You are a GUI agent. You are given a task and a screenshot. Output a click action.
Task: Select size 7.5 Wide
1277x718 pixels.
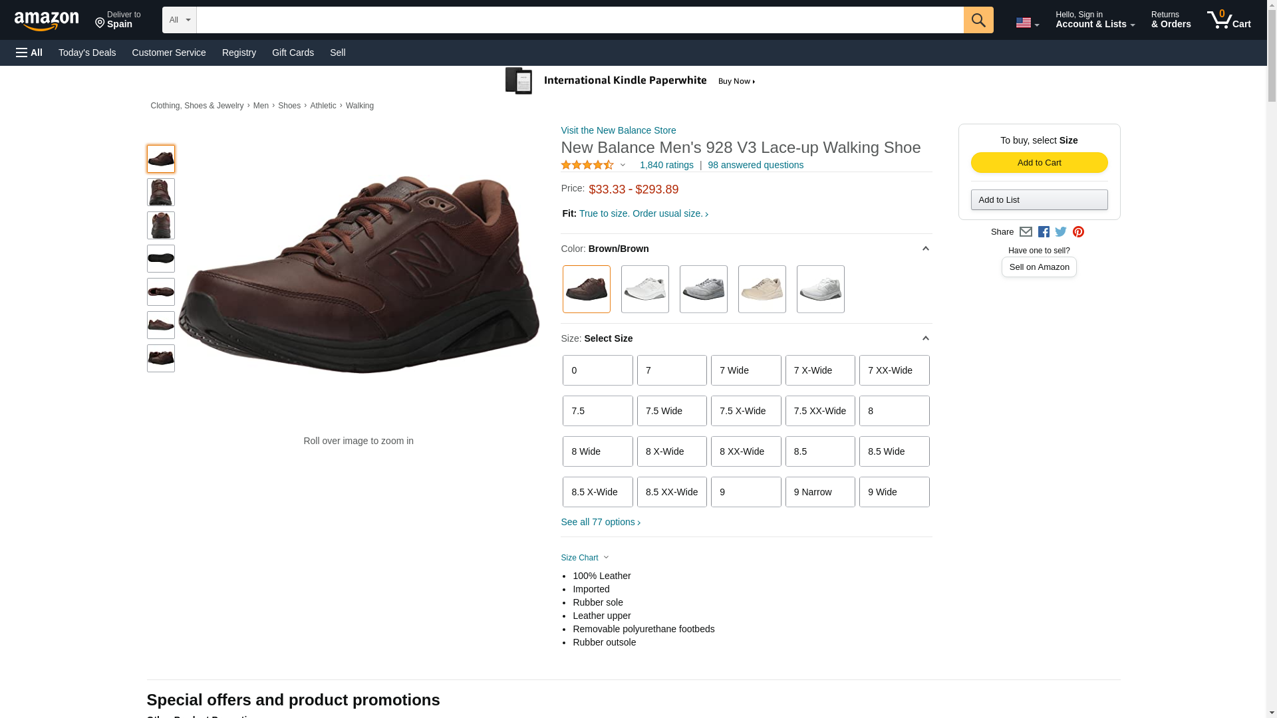(672, 411)
